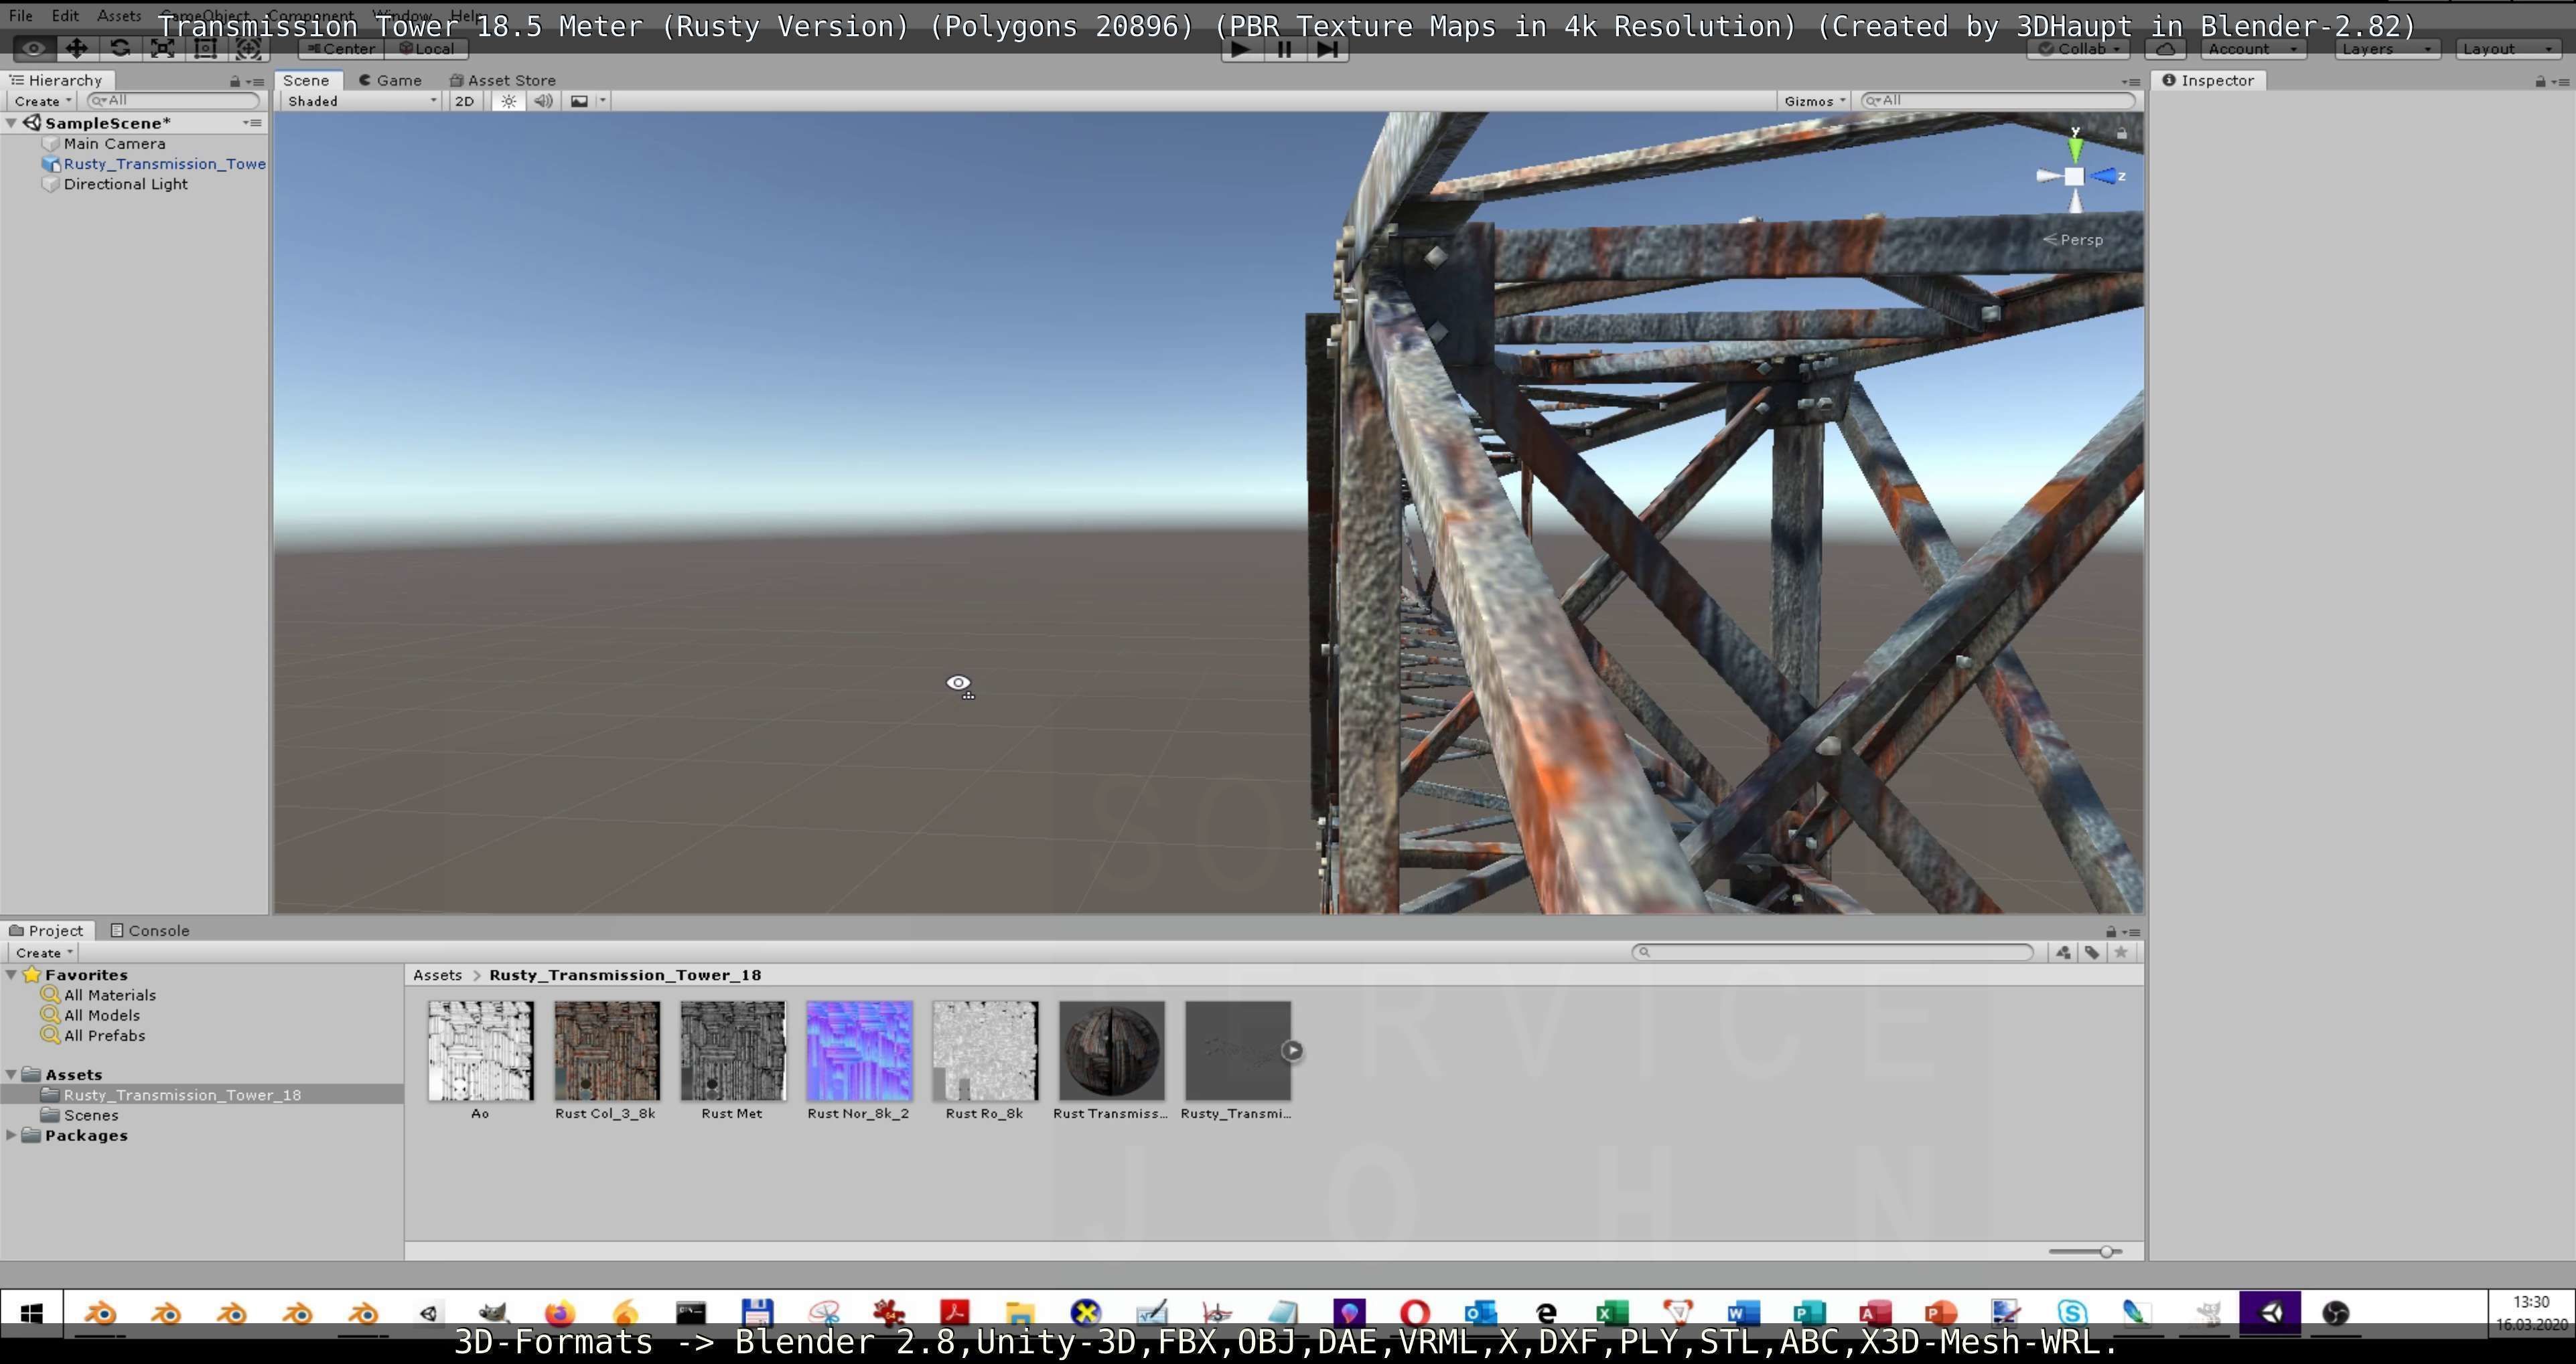Select All Materials favorite search

coord(110,995)
